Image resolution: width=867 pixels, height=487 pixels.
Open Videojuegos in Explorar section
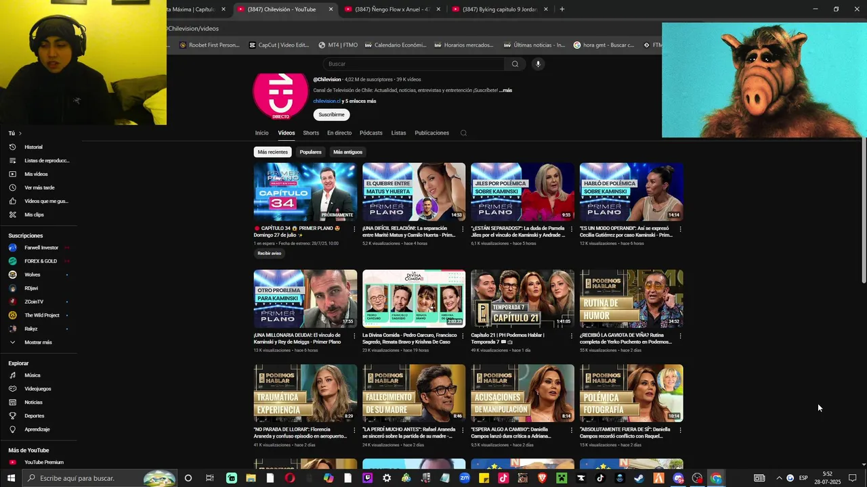tap(38, 389)
